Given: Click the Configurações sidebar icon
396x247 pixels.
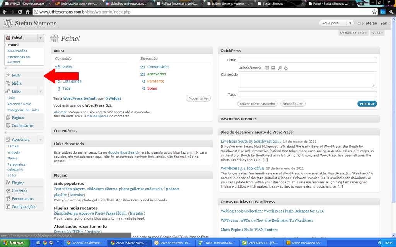Looking at the screenshot, I should pos(8,207).
